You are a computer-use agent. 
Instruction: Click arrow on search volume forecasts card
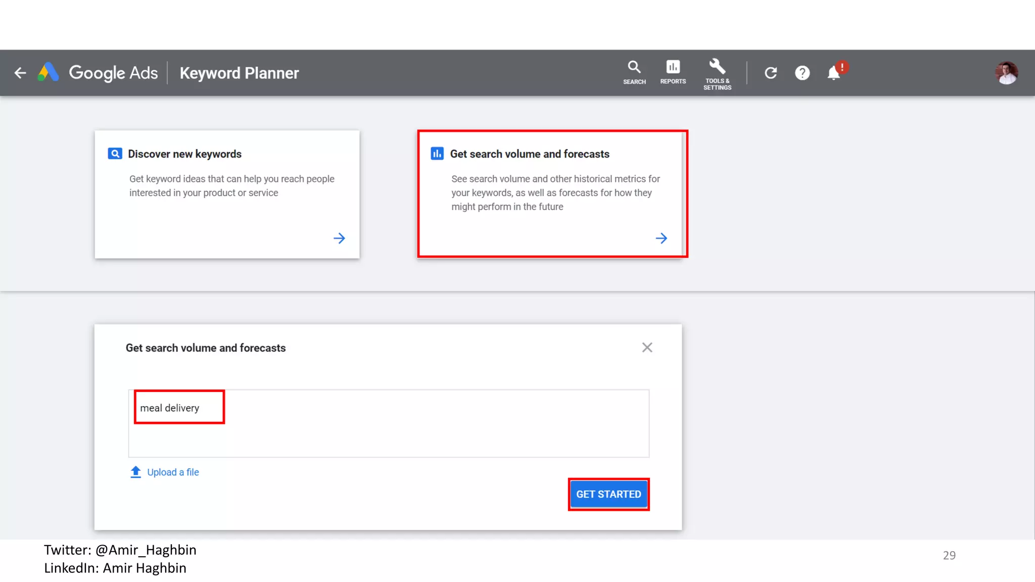[x=661, y=238]
